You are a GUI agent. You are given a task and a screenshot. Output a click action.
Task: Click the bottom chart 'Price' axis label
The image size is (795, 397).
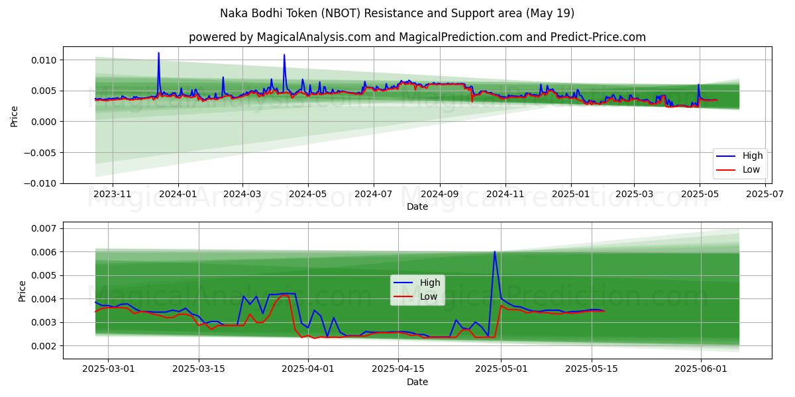23,291
